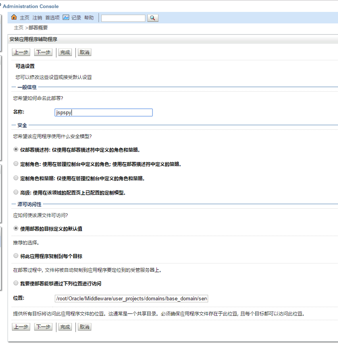Select 将此应用程序复制到每个目标 radio button
The image size is (338, 344).
coord(16,256)
